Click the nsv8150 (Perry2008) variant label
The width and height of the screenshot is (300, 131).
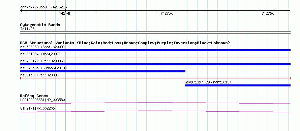39,75
